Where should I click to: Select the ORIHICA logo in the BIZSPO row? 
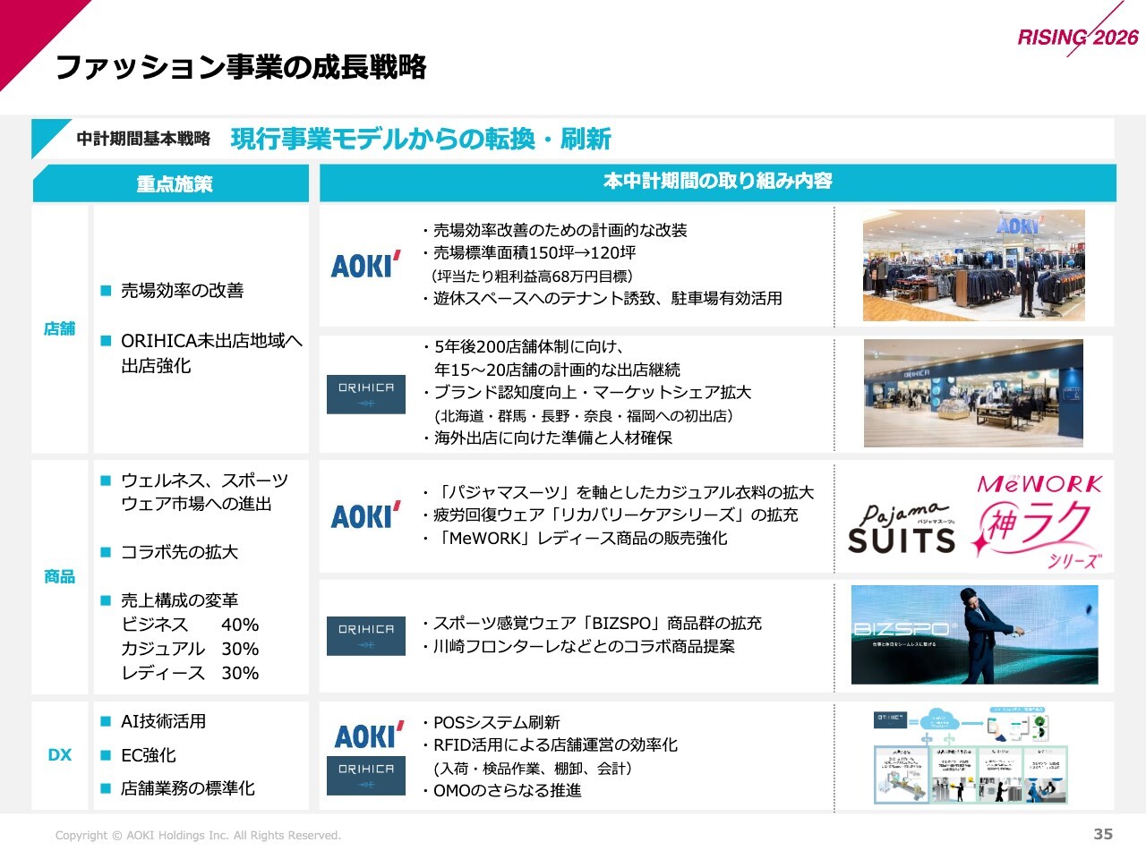[x=366, y=635]
